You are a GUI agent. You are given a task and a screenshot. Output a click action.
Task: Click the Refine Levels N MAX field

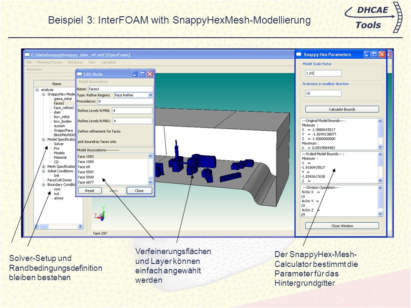coord(132,121)
